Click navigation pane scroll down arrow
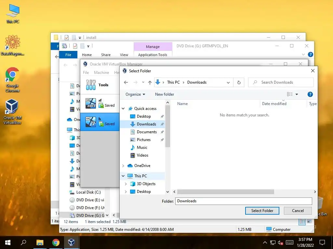This screenshot has height=249, width=333. click(x=167, y=192)
